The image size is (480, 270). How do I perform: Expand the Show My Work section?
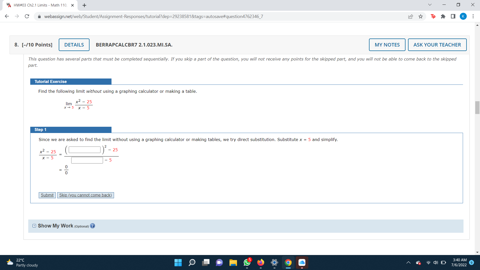point(34,226)
